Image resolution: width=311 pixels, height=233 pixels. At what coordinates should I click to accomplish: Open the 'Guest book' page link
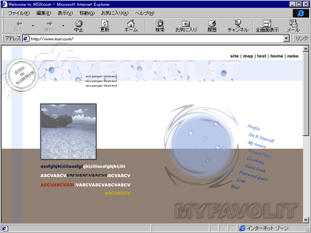click(x=255, y=169)
